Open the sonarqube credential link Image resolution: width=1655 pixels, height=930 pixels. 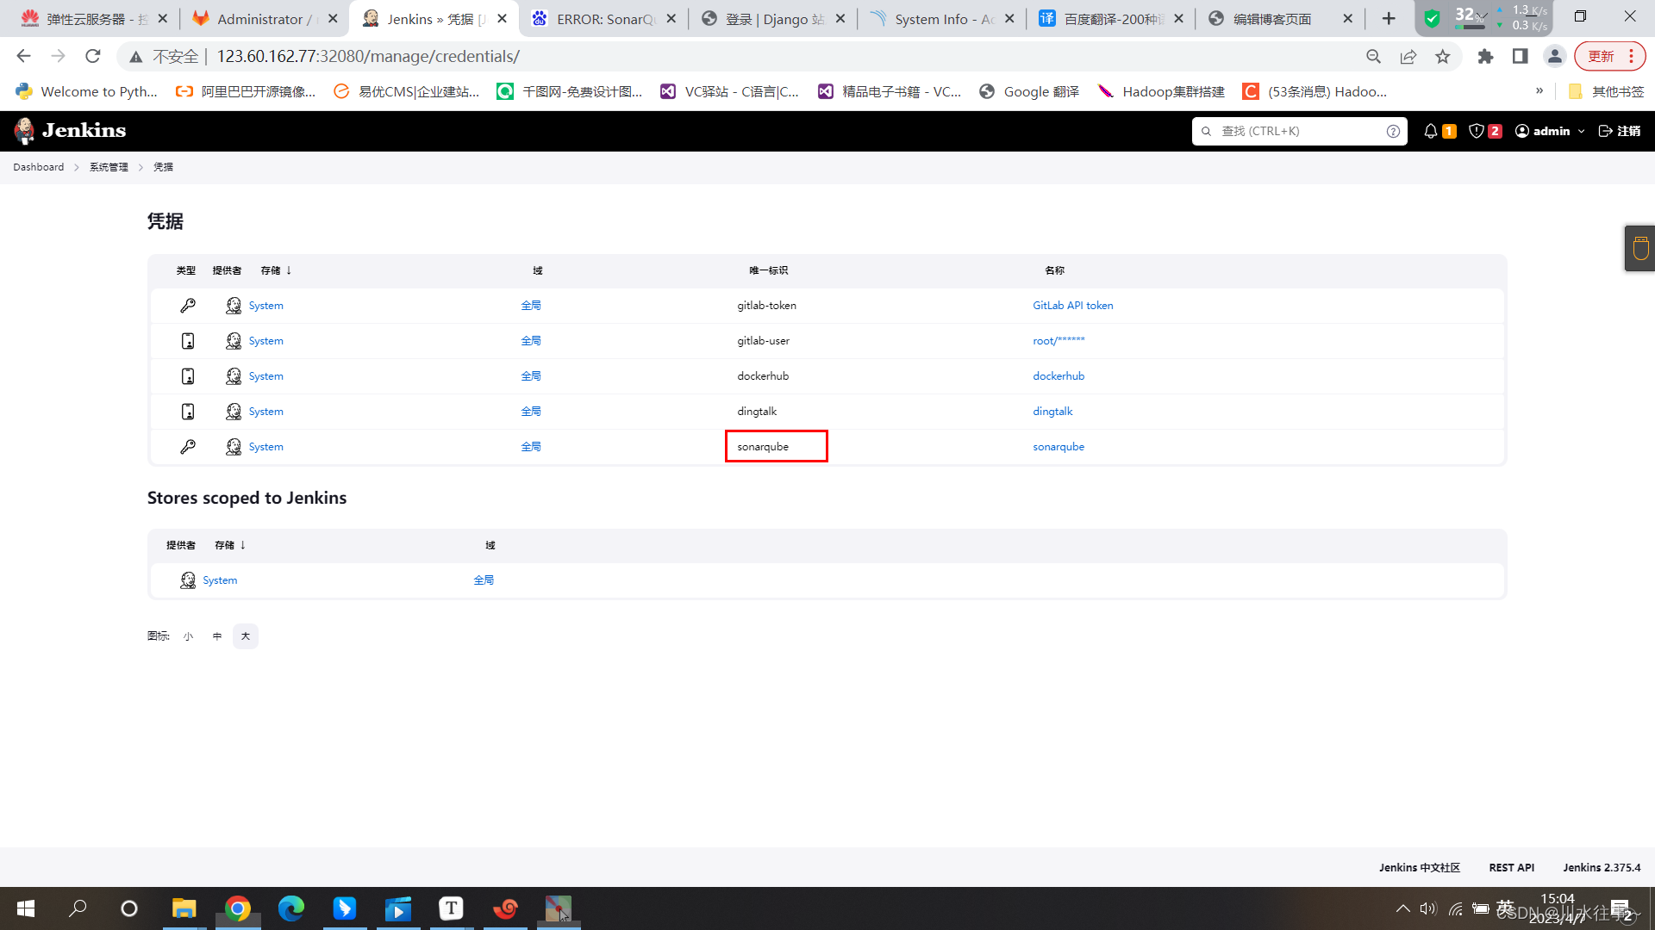[x=1059, y=447]
